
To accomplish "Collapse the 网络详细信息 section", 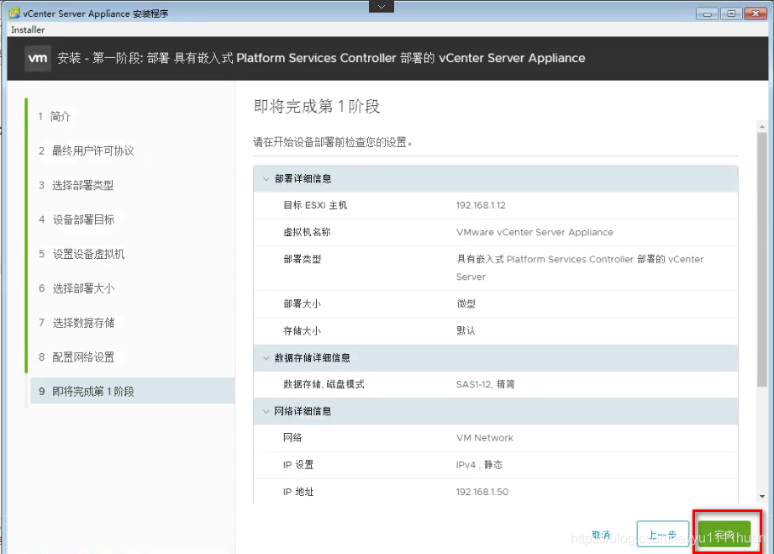I will tap(266, 411).
